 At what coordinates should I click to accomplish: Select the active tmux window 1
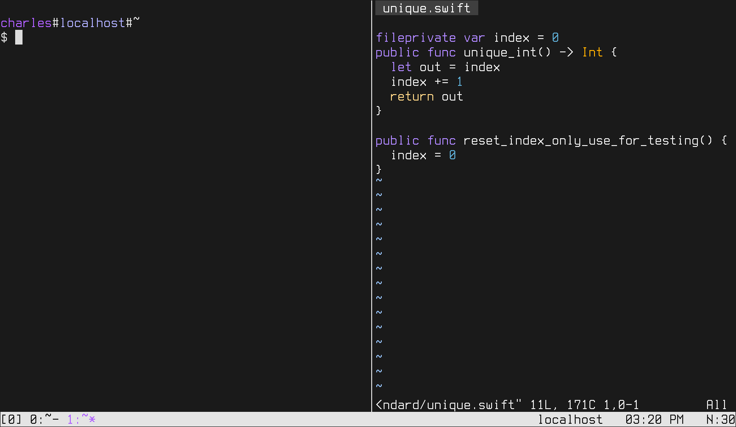(x=81, y=419)
